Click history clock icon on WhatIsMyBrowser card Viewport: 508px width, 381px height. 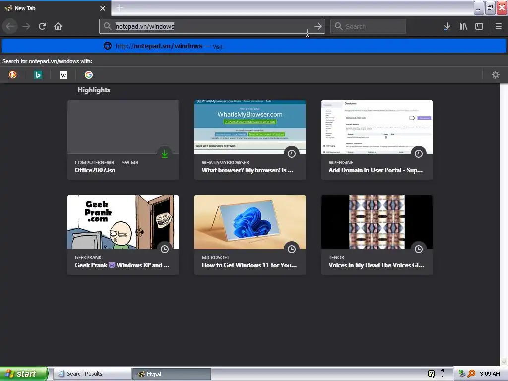tap(292, 154)
